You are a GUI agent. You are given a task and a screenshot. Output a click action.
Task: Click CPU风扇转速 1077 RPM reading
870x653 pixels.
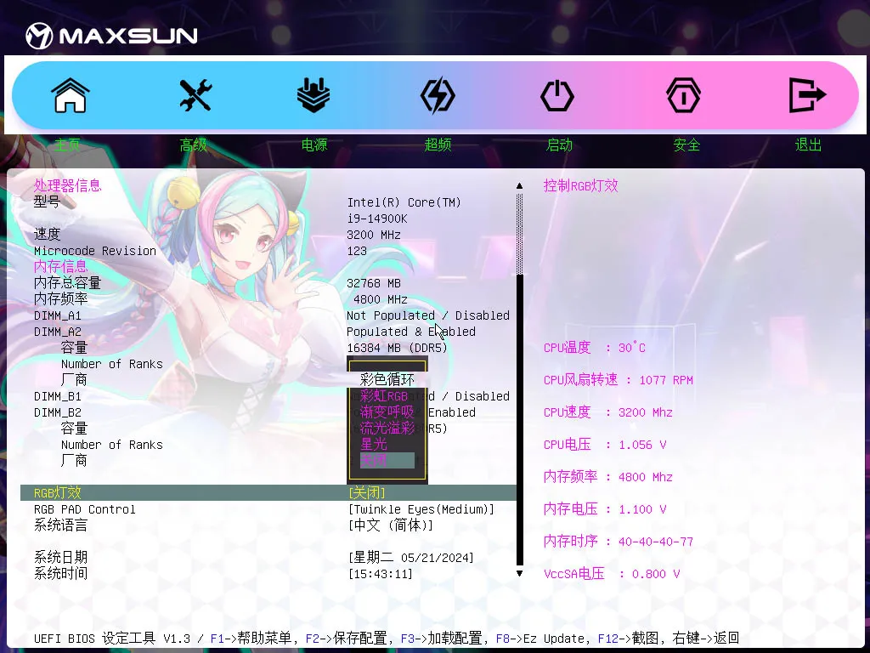coord(619,380)
